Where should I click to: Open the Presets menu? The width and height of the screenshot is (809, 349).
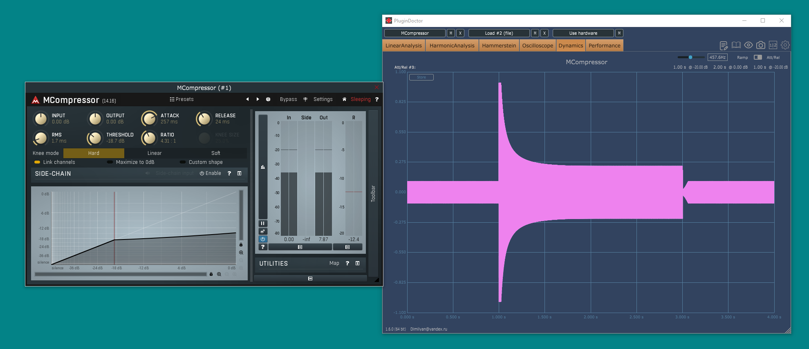point(182,99)
